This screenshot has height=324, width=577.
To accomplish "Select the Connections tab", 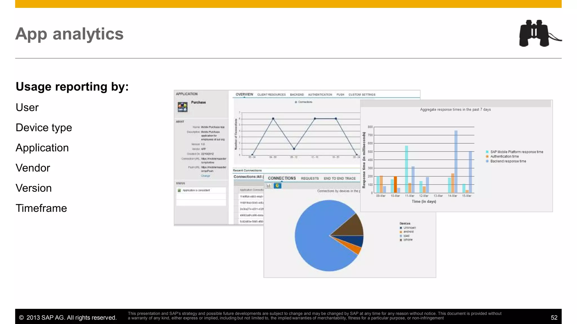I will tap(282, 178).
